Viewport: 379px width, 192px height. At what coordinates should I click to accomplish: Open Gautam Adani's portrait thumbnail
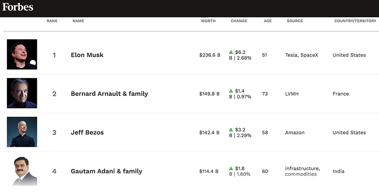pyautogui.click(x=24, y=171)
